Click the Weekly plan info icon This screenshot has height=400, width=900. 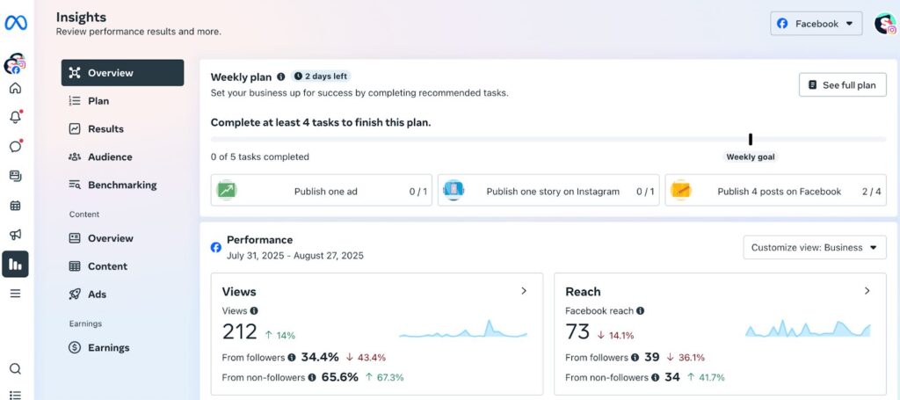[280, 76]
